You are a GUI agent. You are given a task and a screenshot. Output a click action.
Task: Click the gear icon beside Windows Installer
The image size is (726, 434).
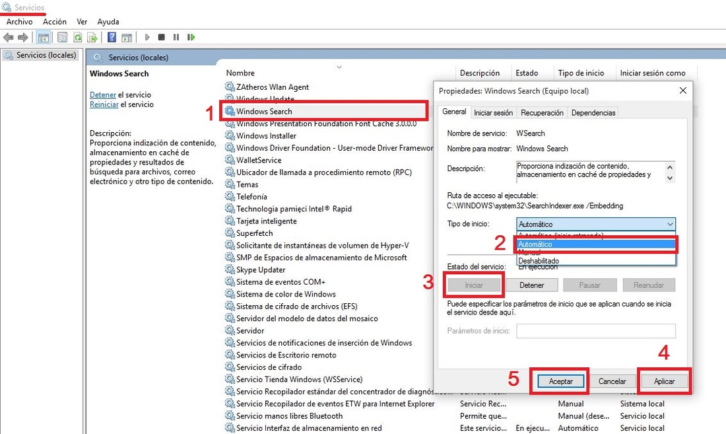point(230,135)
